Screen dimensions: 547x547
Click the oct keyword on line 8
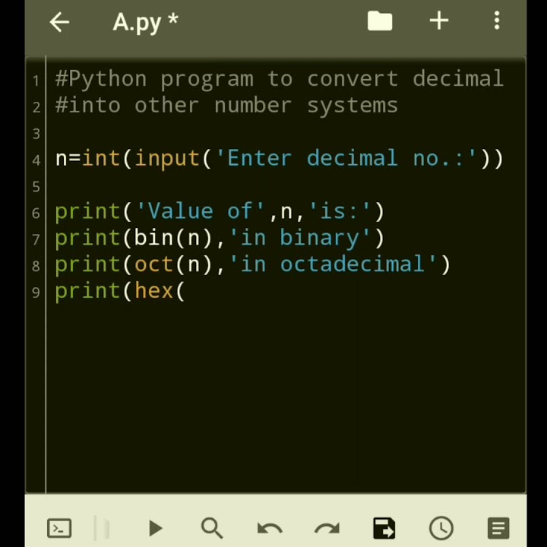[x=153, y=264]
